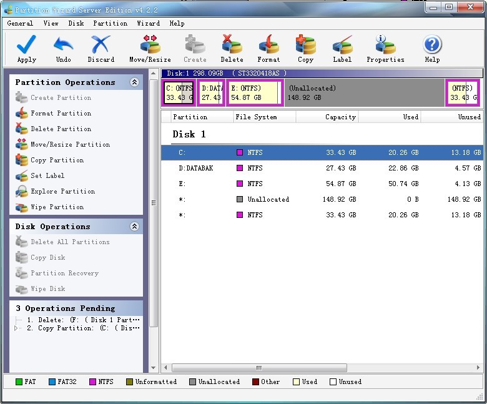Image resolution: width=487 pixels, height=404 pixels.
Task: Click the Unused column header
Action: coord(452,117)
